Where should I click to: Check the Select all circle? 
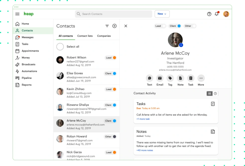60,47
